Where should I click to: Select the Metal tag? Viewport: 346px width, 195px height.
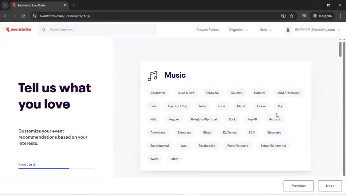coord(241,106)
